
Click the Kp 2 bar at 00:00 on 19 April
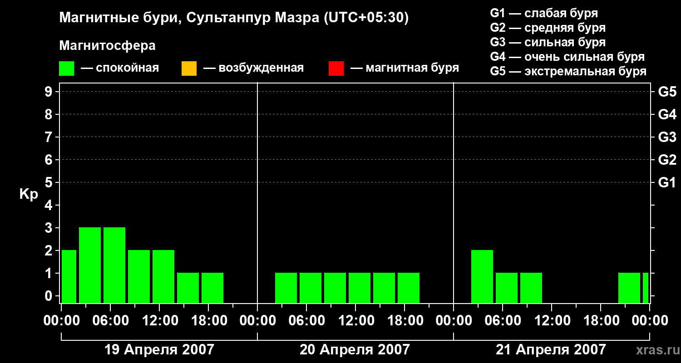click(x=69, y=276)
